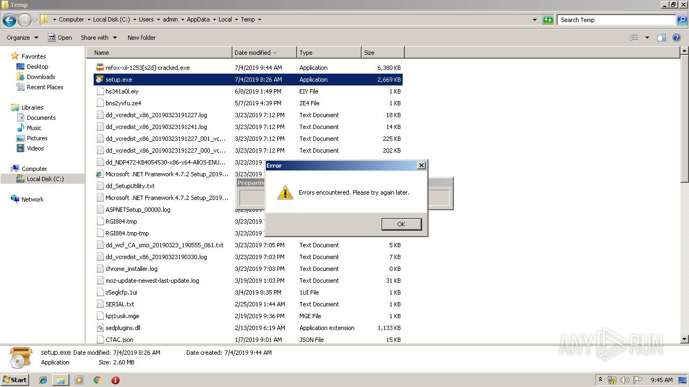Click the Start button

tap(15, 379)
